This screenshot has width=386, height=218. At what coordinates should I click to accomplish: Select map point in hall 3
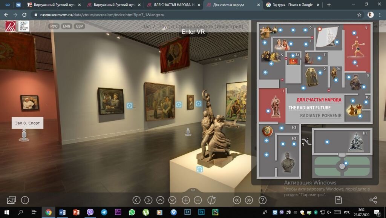tap(319, 58)
